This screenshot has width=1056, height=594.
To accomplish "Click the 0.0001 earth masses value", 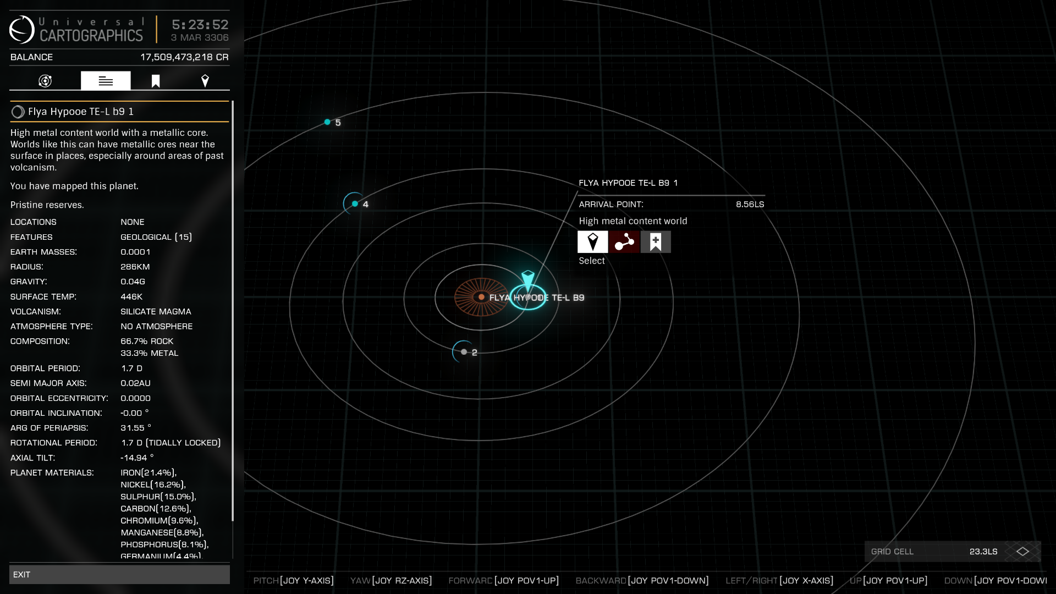I will click(135, 252).
